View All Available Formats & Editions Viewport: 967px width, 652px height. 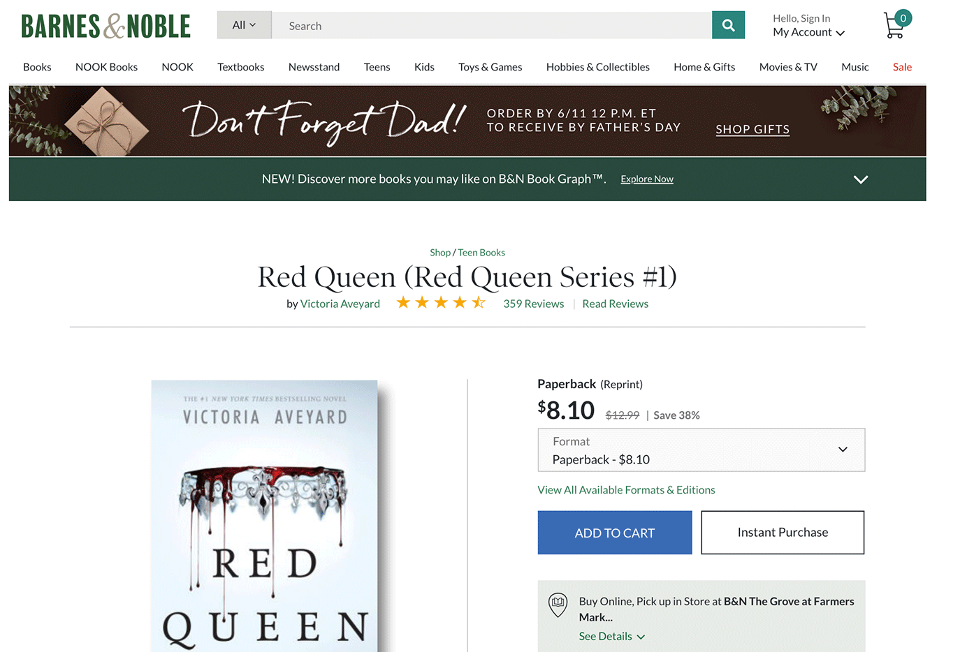click(x=626, y=490)
